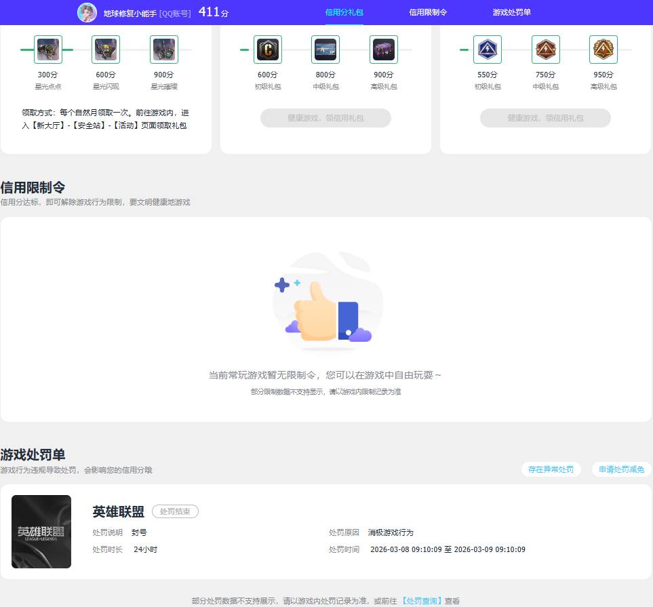Click the 英雄联盟 game title text
This screenshot has height=607, width=653.
[118, 511]
